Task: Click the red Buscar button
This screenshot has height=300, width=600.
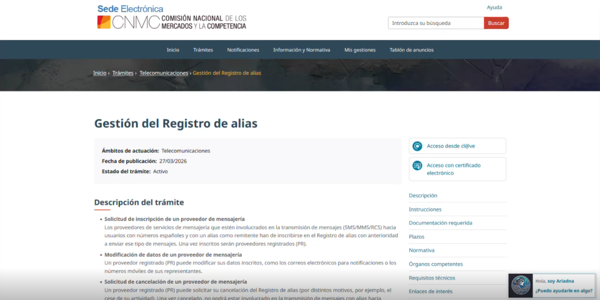Action: click(x=496, y=23)
